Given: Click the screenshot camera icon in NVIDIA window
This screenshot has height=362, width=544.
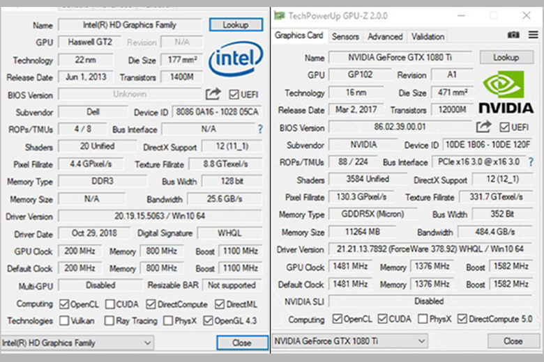Looking at the screenshot, I should click(x=513, y=35).
